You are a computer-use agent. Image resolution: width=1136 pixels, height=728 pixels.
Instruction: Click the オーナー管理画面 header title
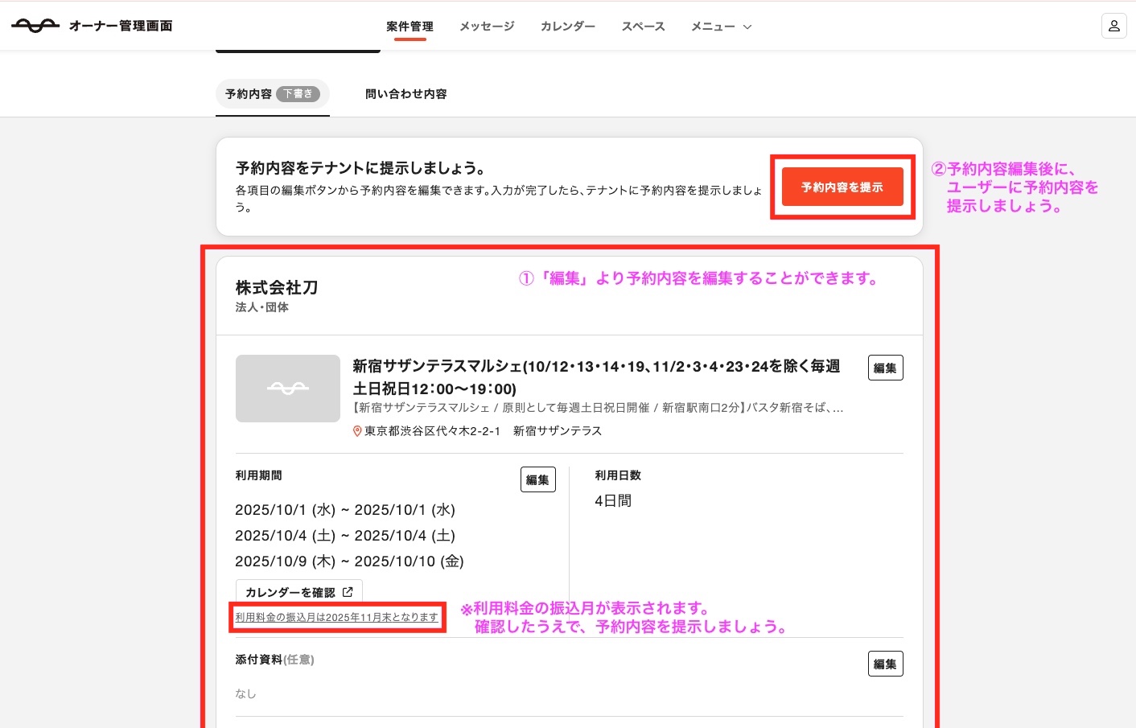[x=121, y=26]
